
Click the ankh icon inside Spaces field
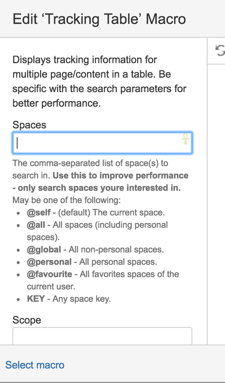click(186, 139)
